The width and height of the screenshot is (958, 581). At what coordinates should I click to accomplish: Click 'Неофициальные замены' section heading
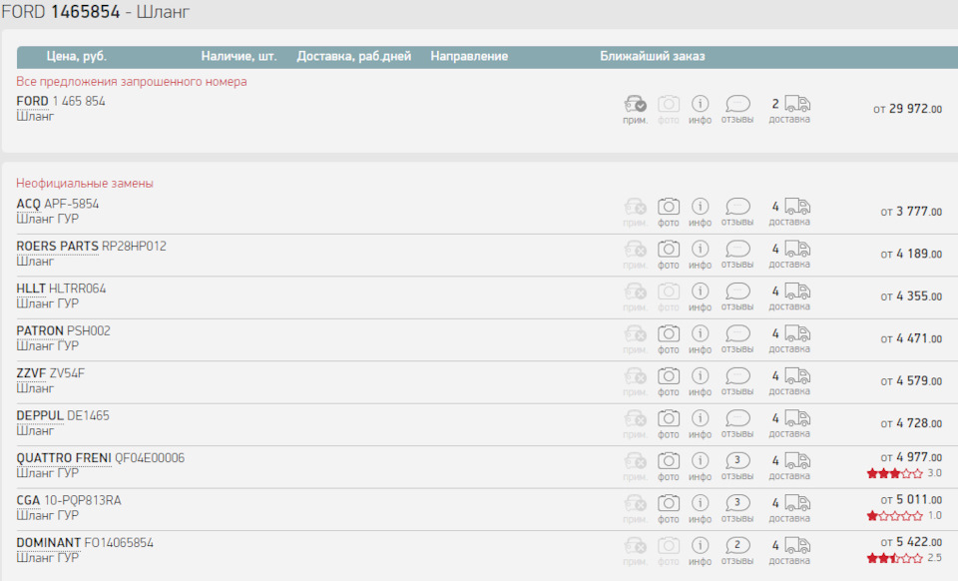85,184
